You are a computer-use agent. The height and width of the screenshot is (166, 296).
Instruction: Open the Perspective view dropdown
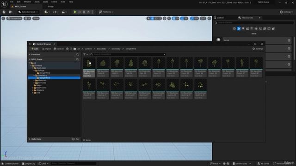(14, 18)
